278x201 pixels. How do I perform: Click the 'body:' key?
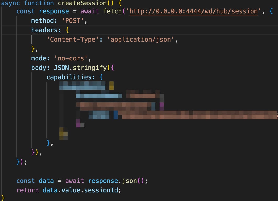point(40,68)
